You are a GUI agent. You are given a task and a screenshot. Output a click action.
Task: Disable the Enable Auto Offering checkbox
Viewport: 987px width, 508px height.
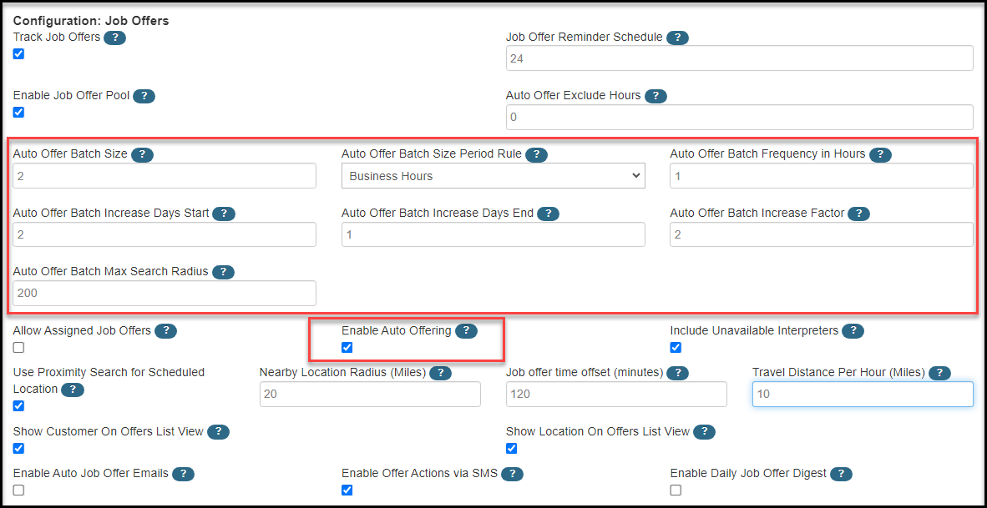(347, 347)
